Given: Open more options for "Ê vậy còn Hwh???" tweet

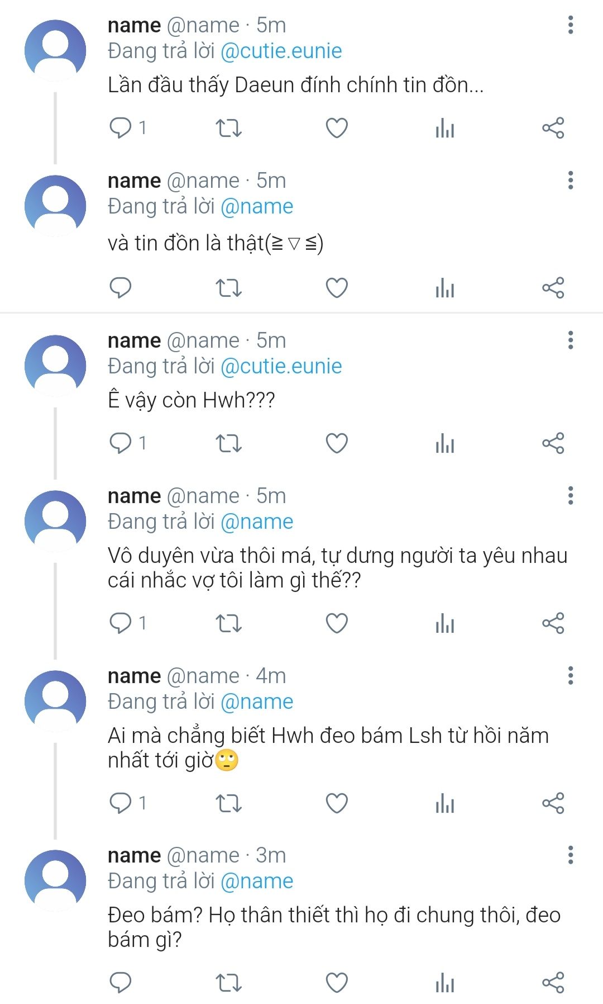Looking at the screenshot, I should pyautogui.click(x=570, y=340).
